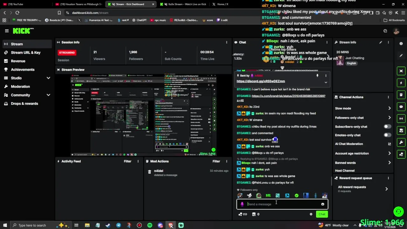
Task: Open Followers-only chat settings
Action: pyautogui.click(x=363, y=118)
